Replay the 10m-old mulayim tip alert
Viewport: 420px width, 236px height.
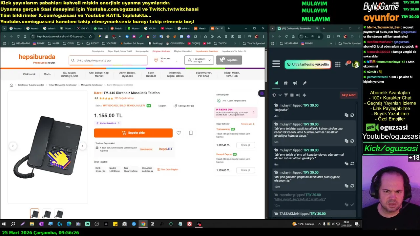[352, 186]
